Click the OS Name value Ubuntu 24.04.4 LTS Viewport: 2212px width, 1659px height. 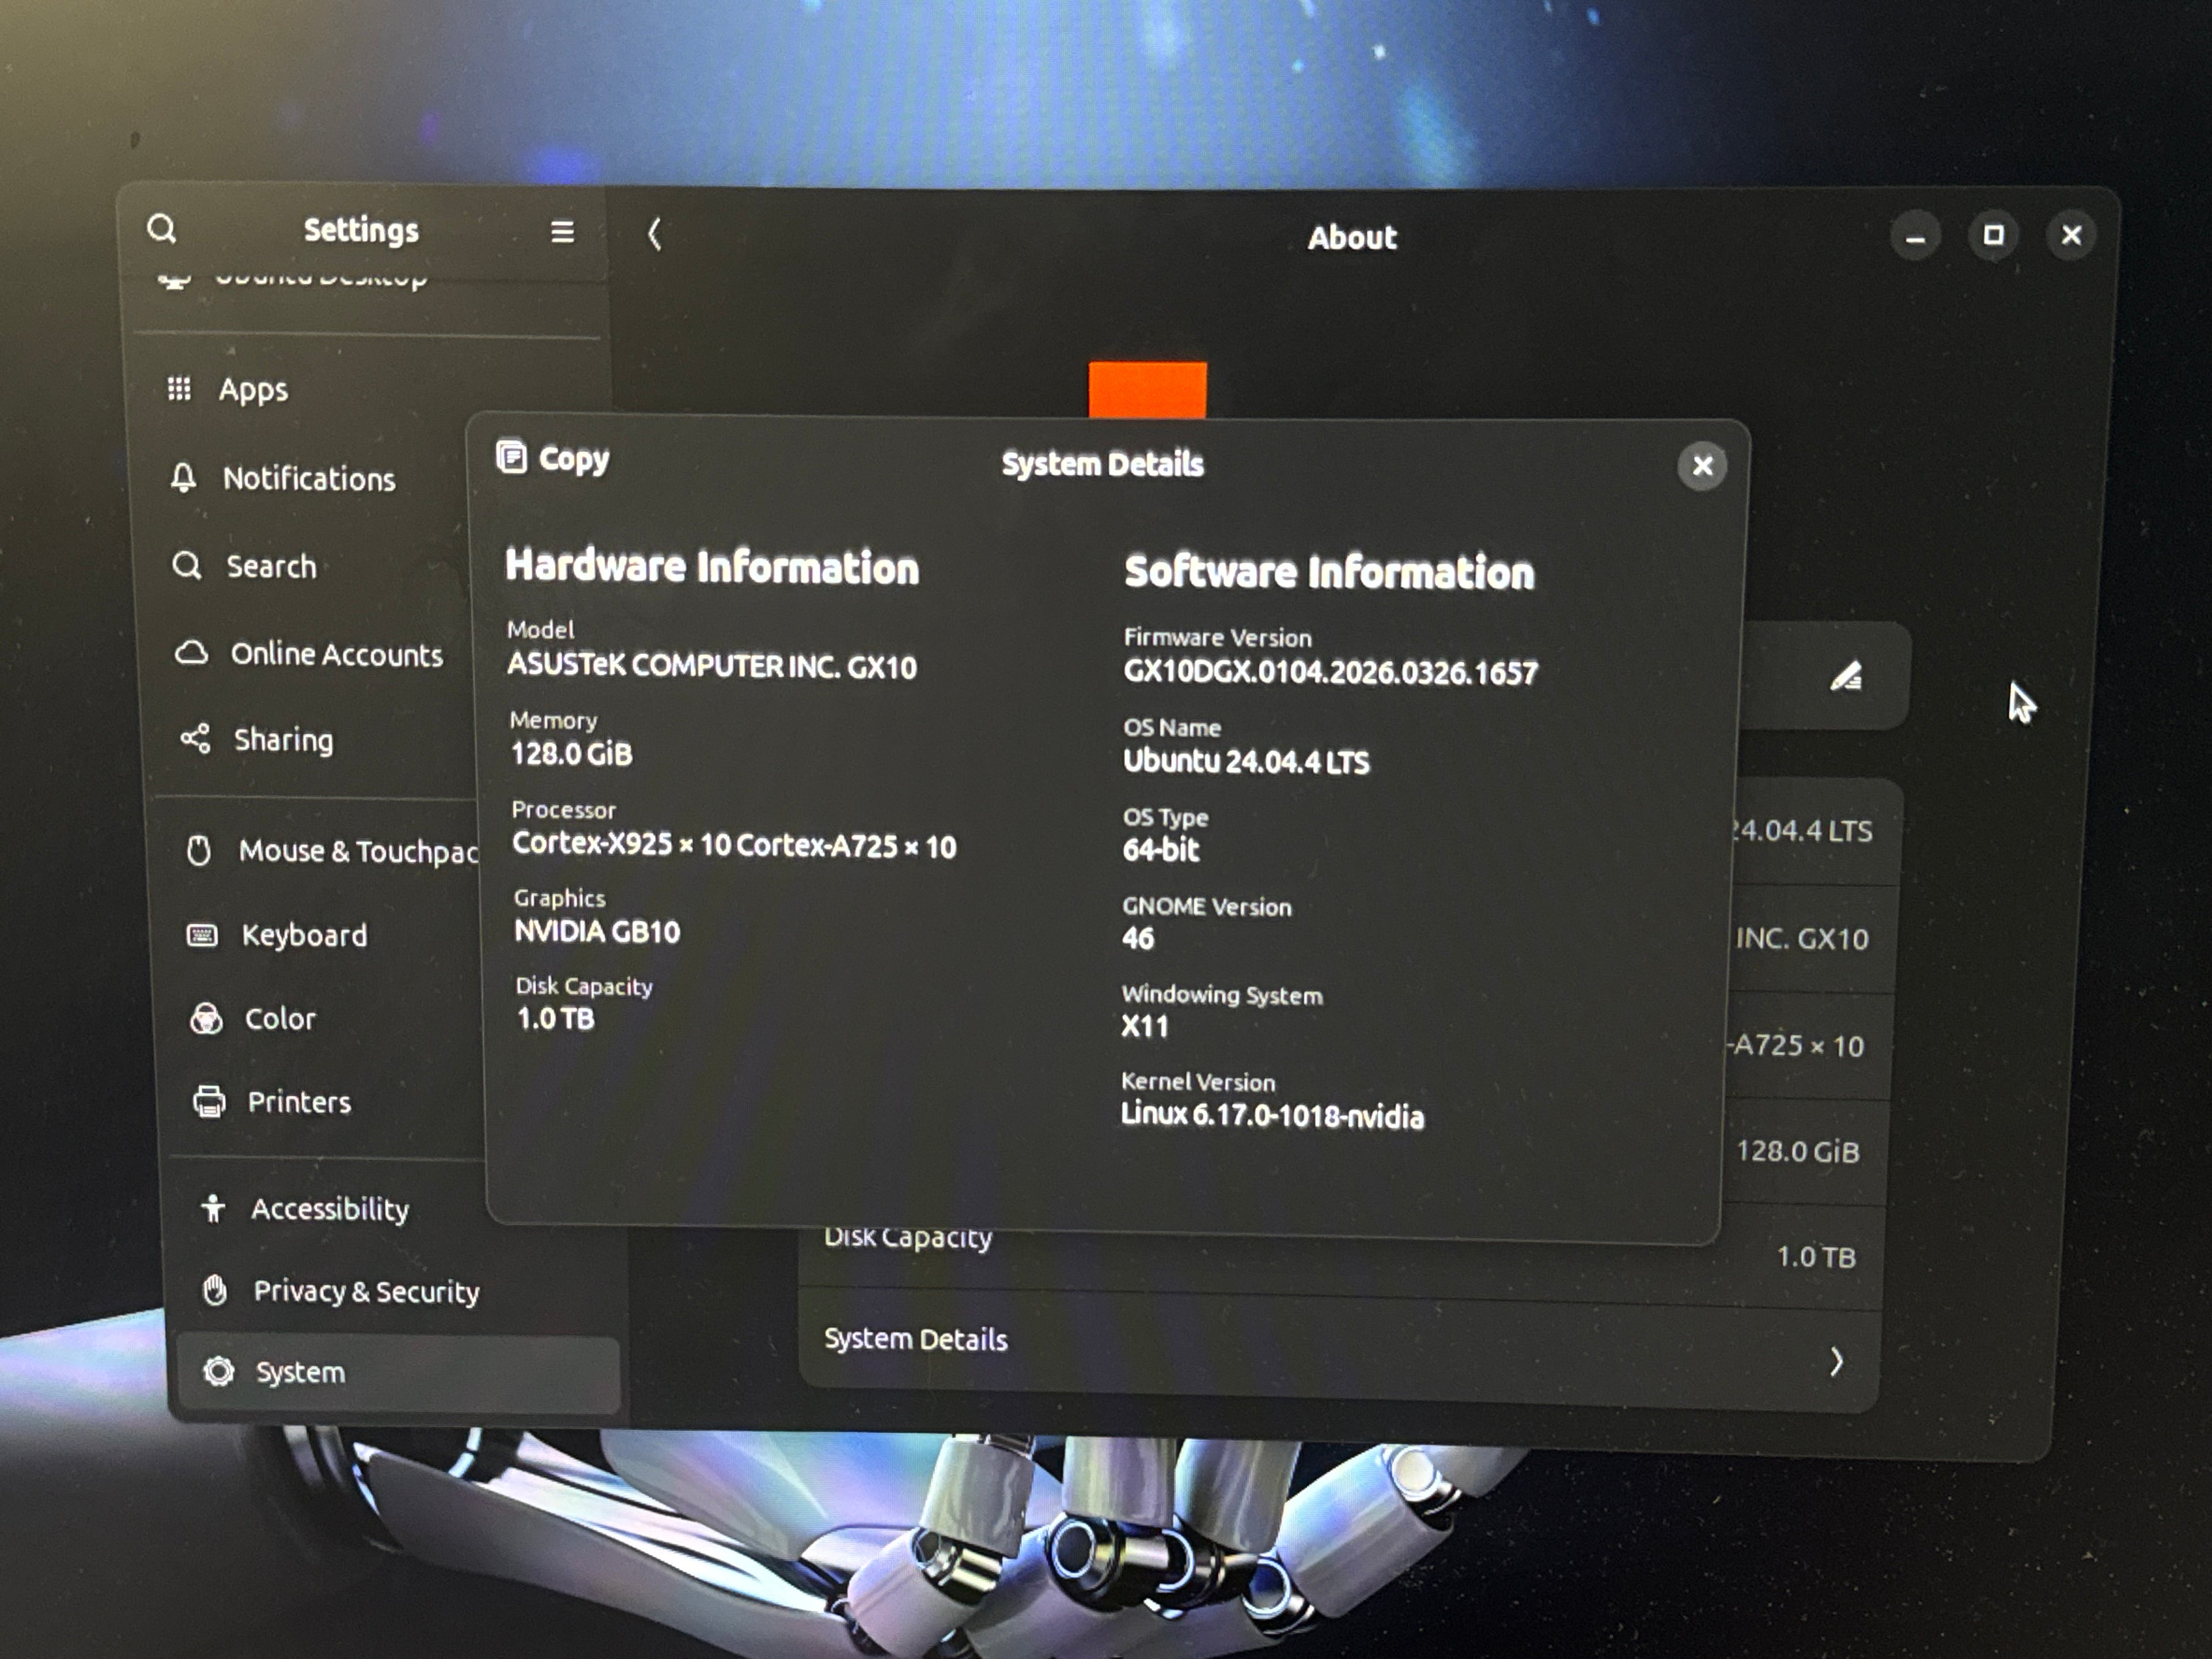click(x=1246, y=762)
